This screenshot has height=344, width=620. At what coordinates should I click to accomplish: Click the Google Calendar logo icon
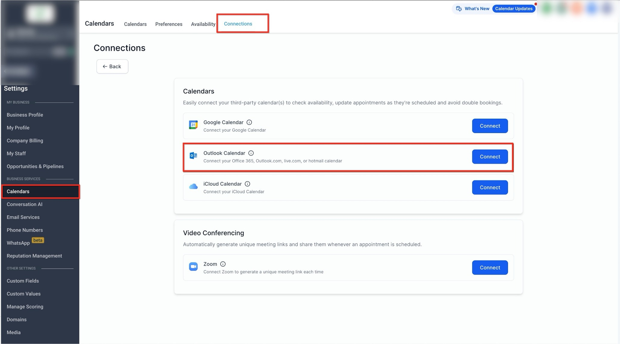coord(193,125)
